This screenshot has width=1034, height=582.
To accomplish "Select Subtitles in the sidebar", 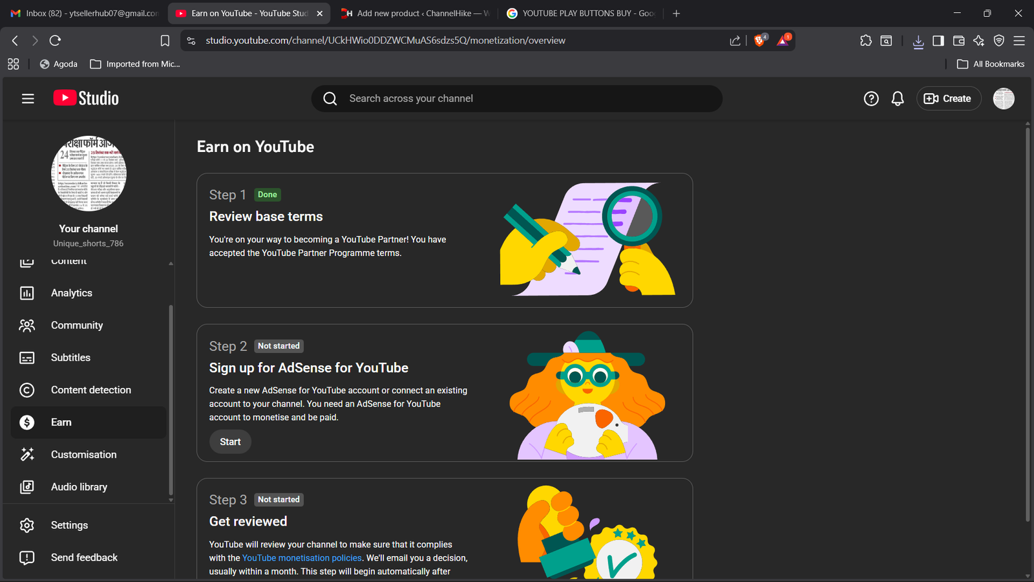I will tap(70, 358).
